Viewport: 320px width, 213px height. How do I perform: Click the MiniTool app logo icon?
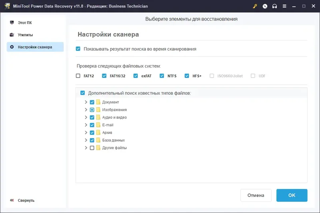point(7,6)
